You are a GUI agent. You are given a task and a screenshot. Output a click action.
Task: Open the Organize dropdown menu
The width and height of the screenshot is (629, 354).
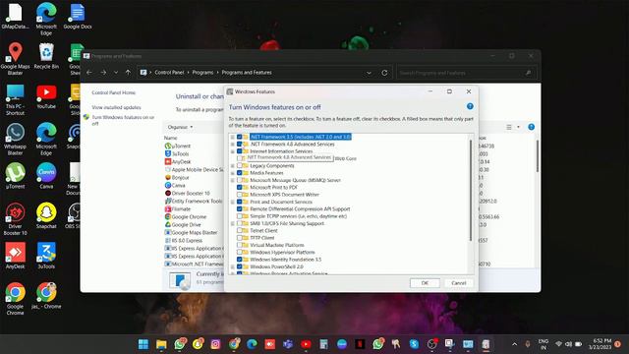(x=180, y=127)
